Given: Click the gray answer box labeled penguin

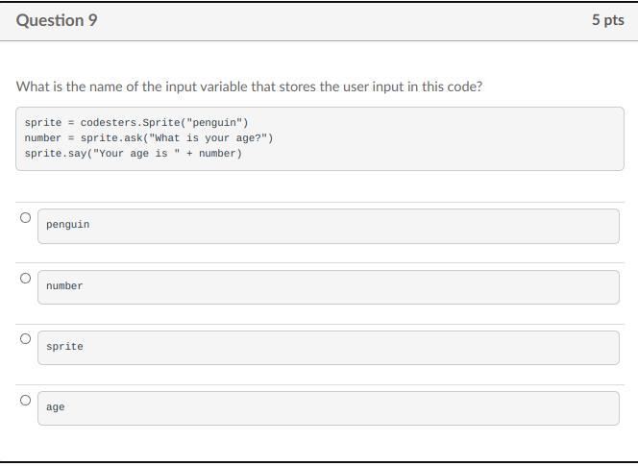Looking at the screenshot, I should coord(329,226).
